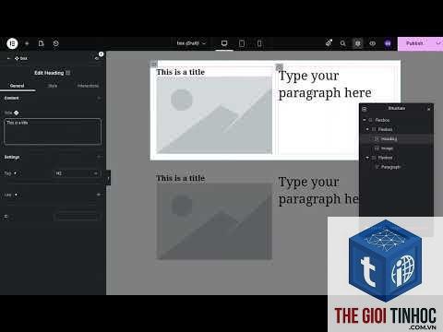Collapse the Flexbox above Heading in Structure

click(367, 129)
